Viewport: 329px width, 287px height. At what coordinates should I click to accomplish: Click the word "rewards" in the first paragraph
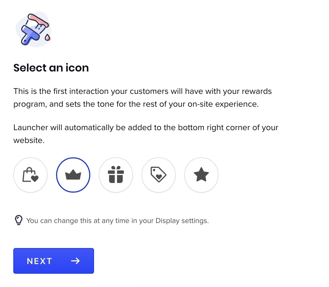[x=257, y=91]
